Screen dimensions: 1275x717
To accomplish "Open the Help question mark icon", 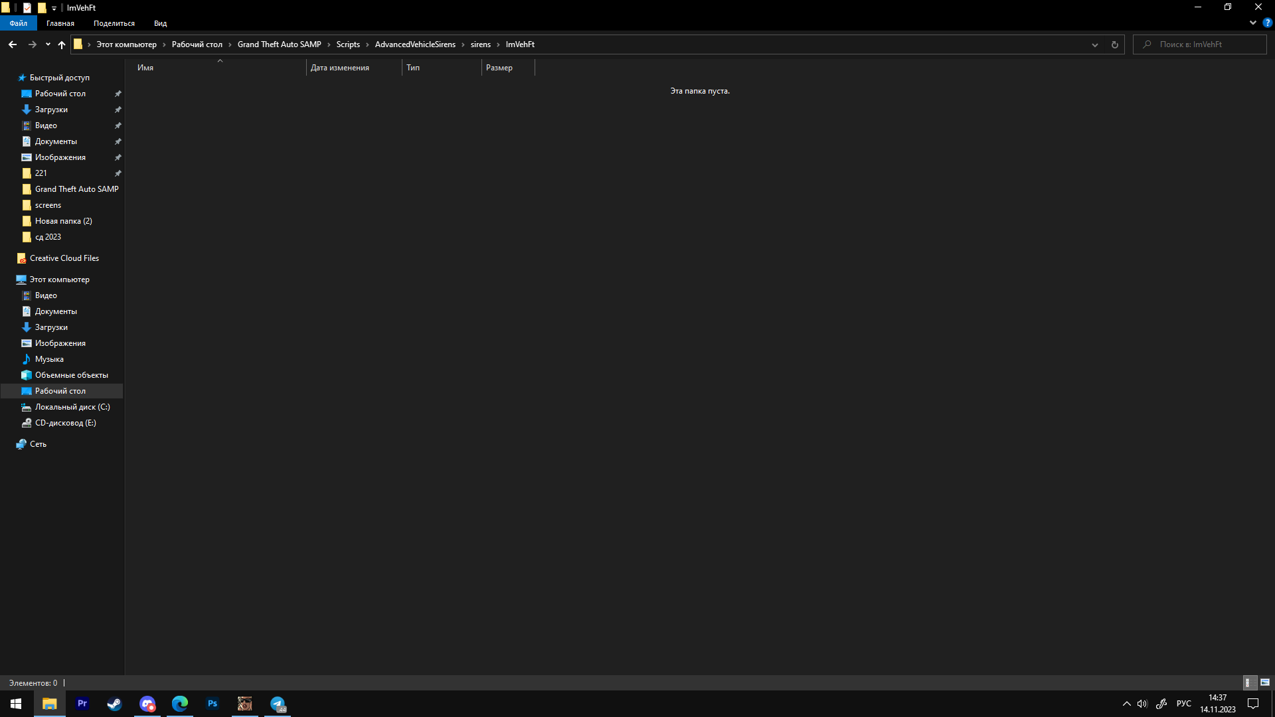I will pos(1267,23).
